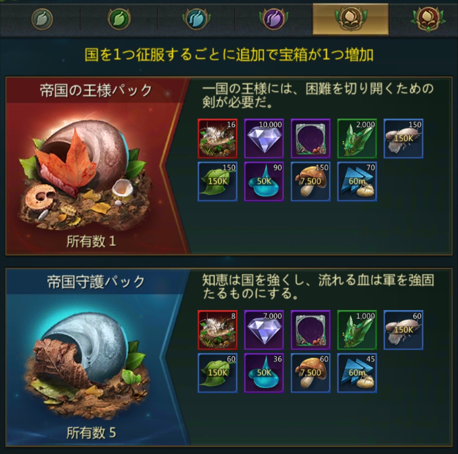
Task: Open the purple leaf tier tab
Action: [274, 19]
